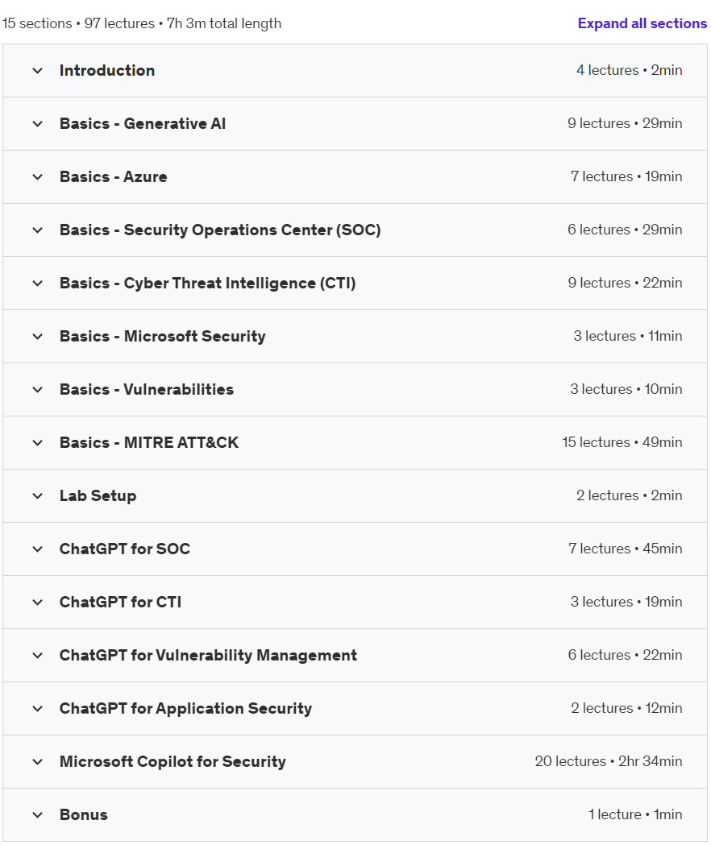Image resolution: width=711 pixels, height=845 pixels.
Task: Open the Basics - MITRE ATT&CK title
Action: click(149, 443)
